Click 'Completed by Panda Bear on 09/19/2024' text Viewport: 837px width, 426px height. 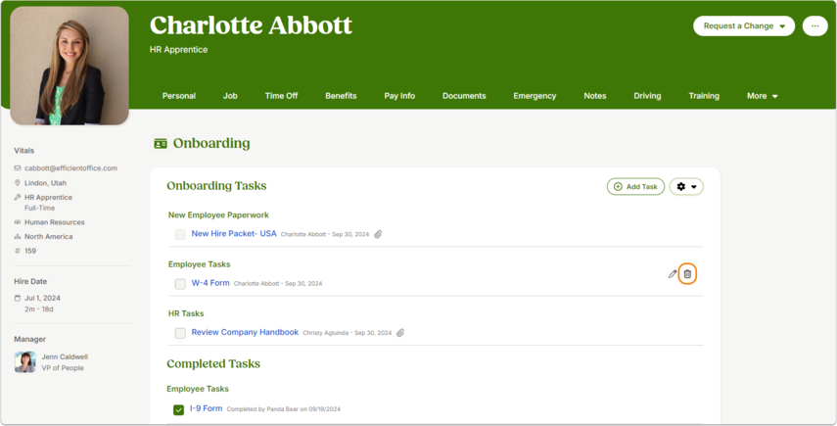pos(284,409)
